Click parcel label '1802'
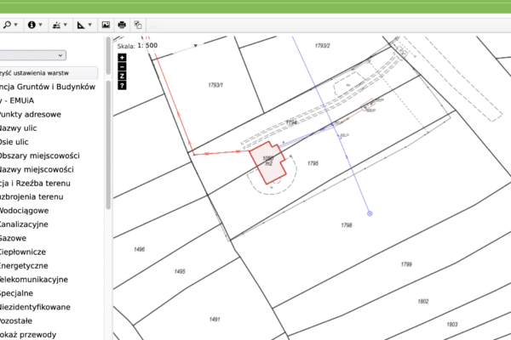 [423, 302]
